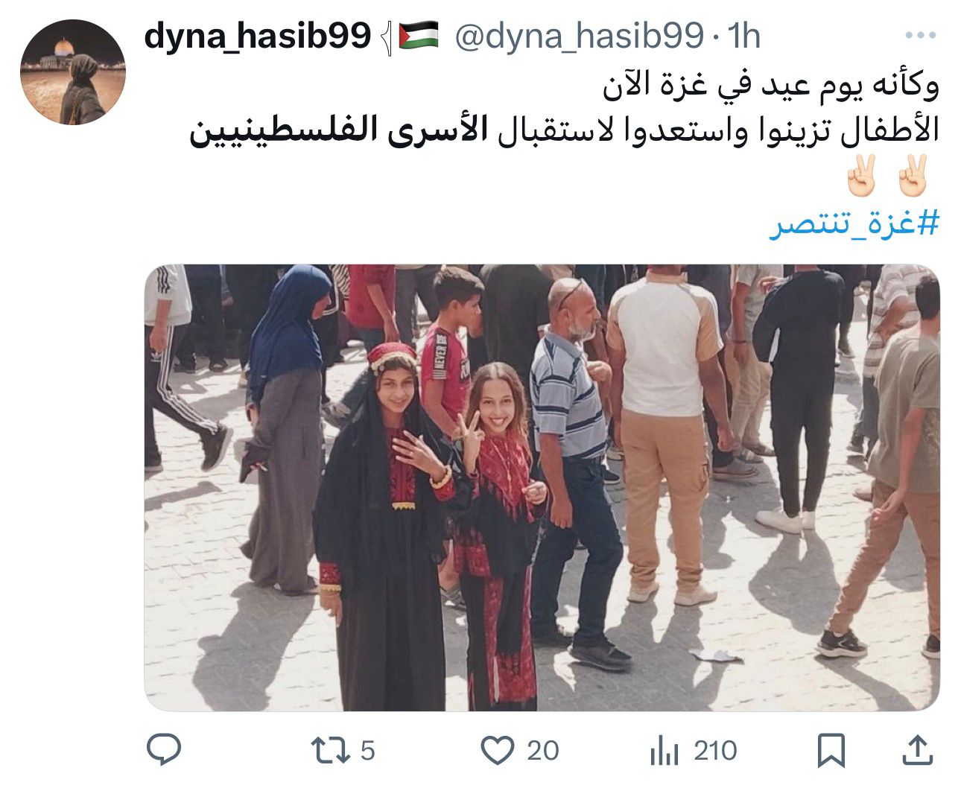
Task: Click the retweet count 5
Action: 367,751
